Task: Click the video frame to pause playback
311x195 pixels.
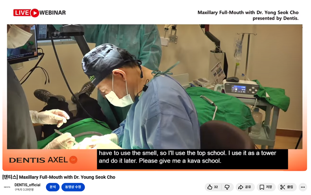Action: 155,87
